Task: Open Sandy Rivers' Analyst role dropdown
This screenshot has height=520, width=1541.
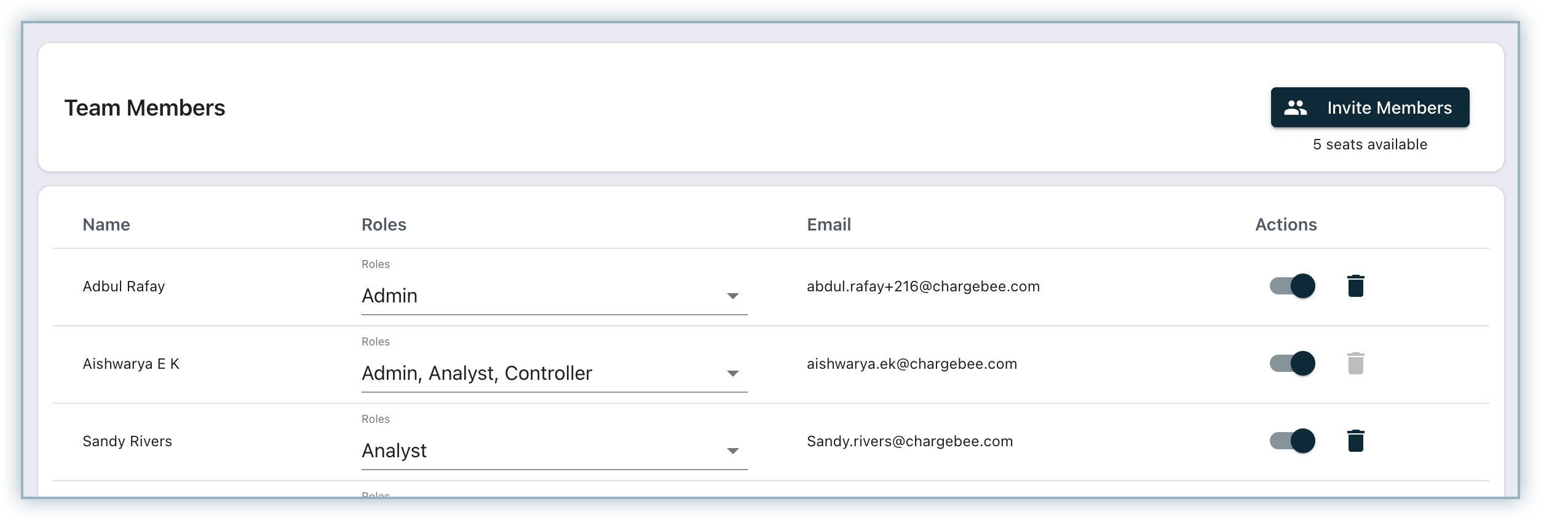Action: (553, 451)
